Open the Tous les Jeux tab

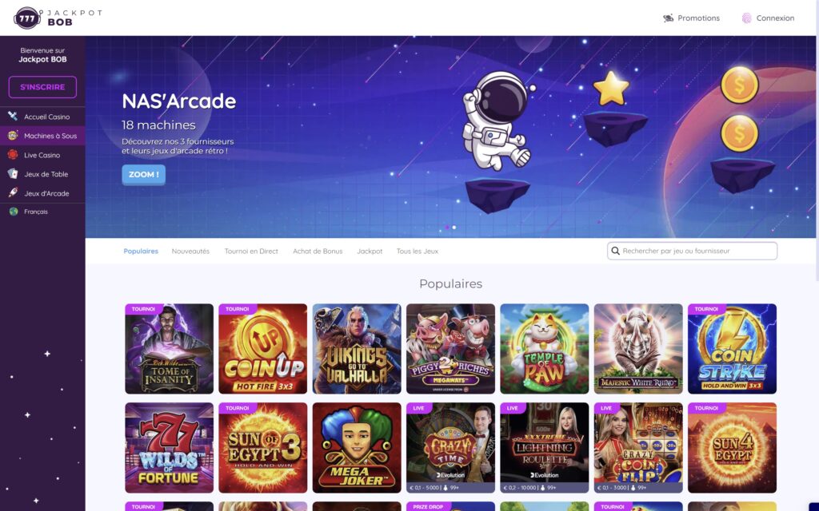click(417, 252)
